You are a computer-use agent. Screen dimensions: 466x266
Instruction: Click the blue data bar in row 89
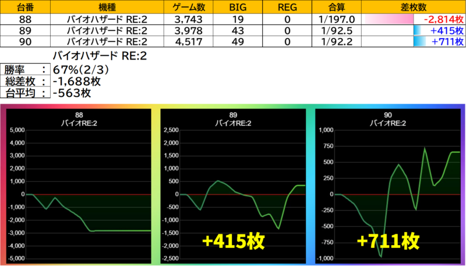(x=417, y=31)
